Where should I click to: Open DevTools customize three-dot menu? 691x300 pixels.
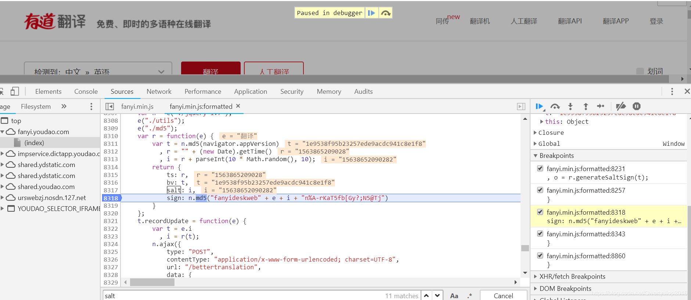pyautogui.click(x=672, y=91)
